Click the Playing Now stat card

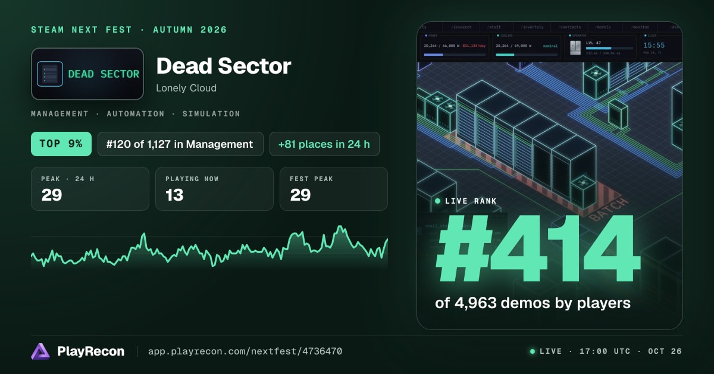[x=214, y=189]
